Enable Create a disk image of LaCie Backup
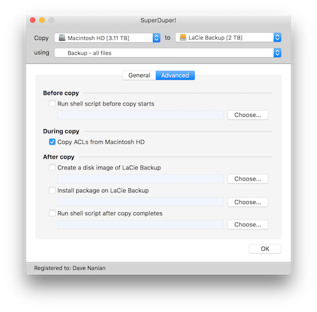This screenshot has height=312, width=317. (x=52, y=168)
